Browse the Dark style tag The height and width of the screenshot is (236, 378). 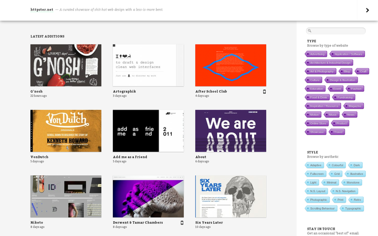[x=355, y=165]
